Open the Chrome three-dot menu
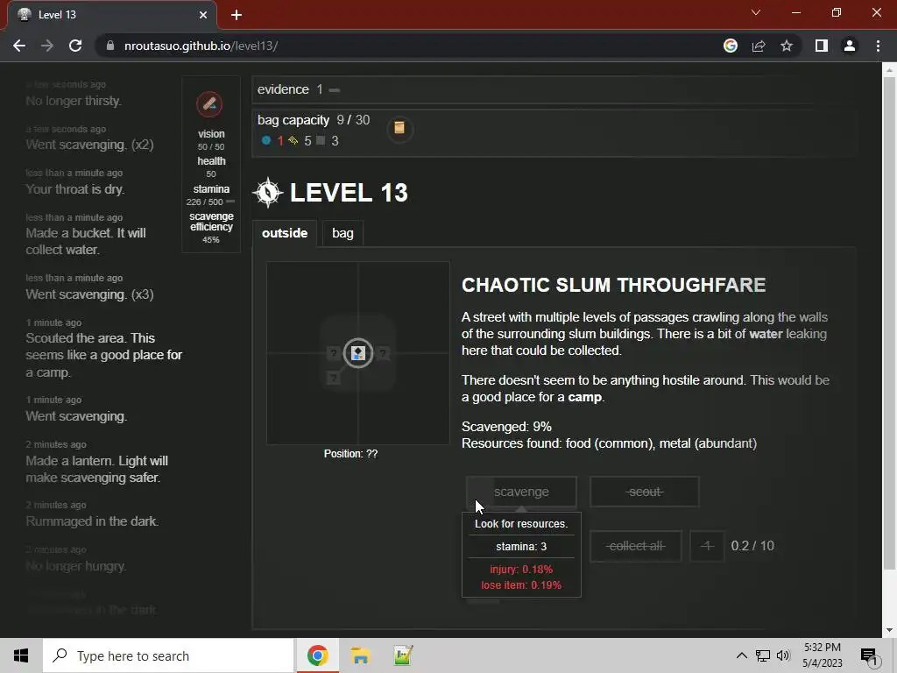 pyautogui.click(x=878, y=46)
